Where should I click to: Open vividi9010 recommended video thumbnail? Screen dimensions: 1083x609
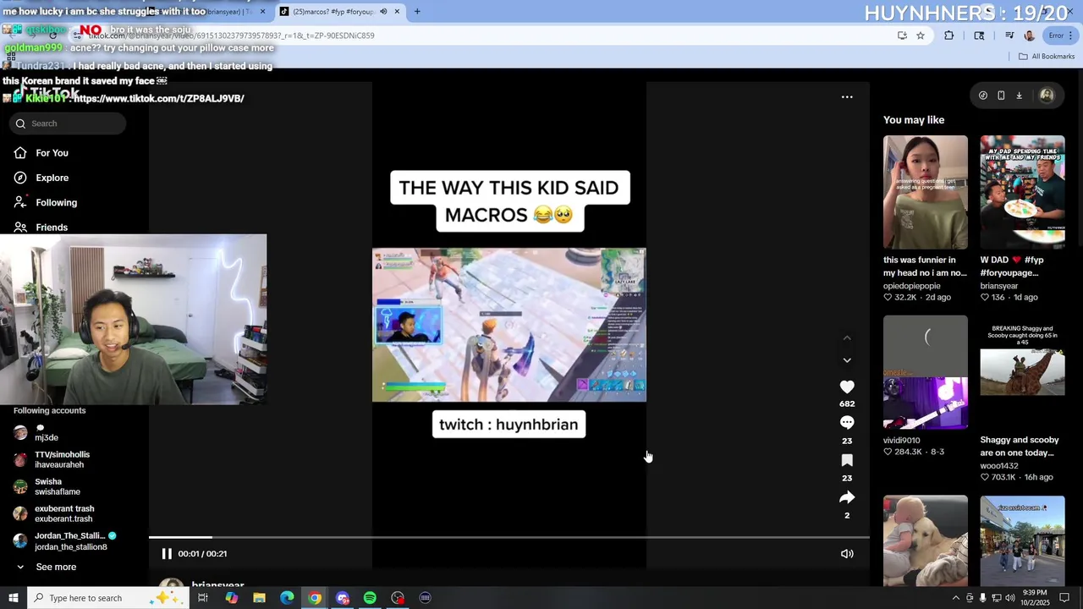tap(926, 372)
